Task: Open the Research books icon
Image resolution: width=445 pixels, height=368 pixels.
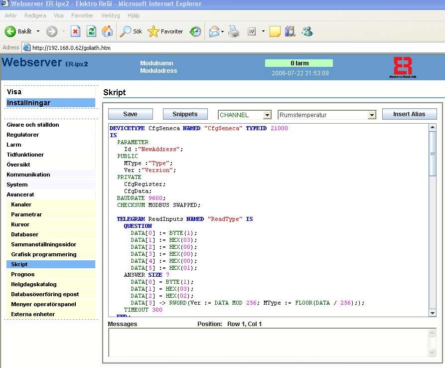Action: point(290,31)
